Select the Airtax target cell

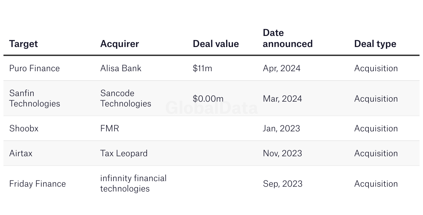click(21, 153)
